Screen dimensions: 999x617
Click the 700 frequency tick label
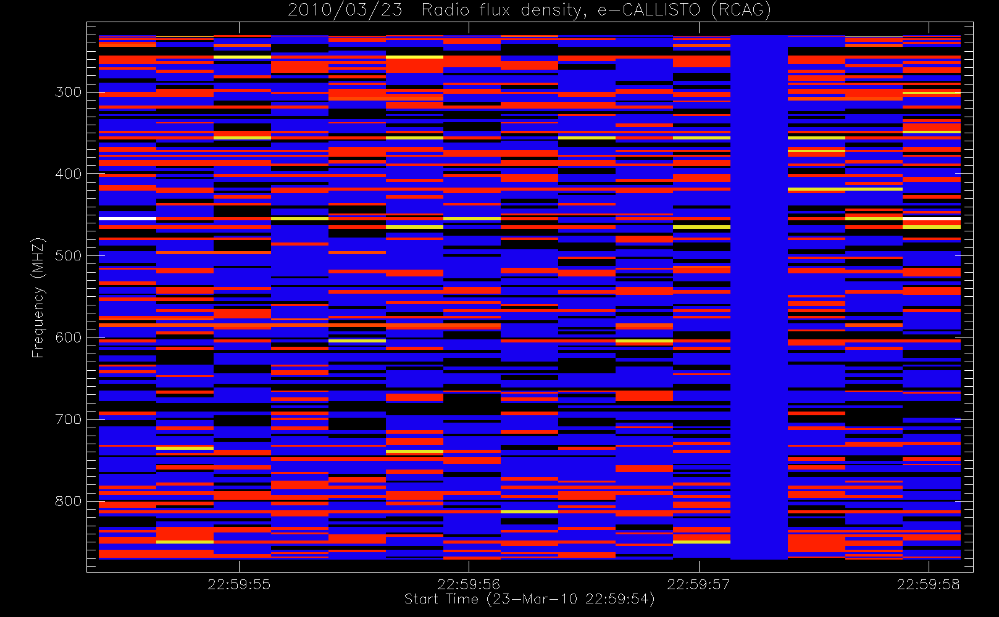click(68, 420)
